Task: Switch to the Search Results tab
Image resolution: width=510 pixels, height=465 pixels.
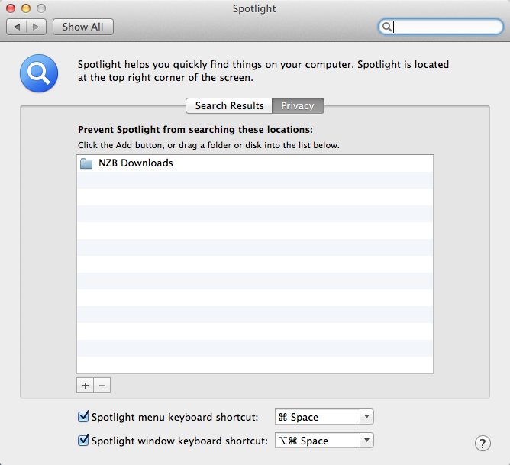Action: [229, 105]
